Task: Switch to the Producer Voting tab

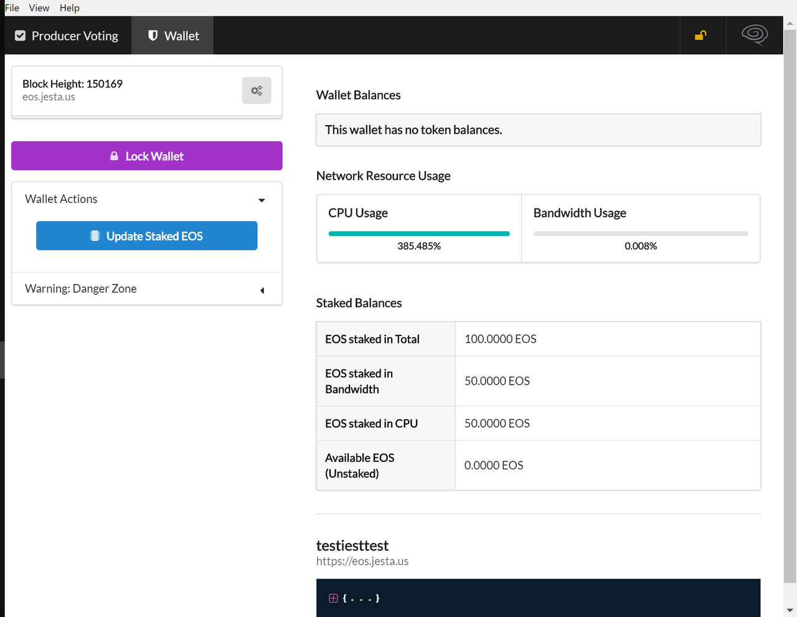Action: click(x=68, y=36)
